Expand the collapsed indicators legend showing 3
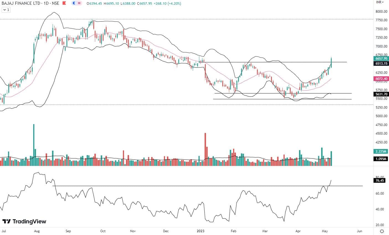This screenshot has width=389, height=235. click(x=6, y=10)
